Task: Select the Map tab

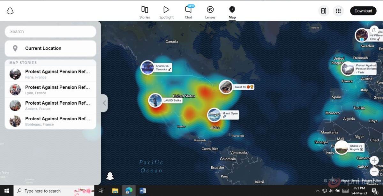Action: tap(232, 12)
